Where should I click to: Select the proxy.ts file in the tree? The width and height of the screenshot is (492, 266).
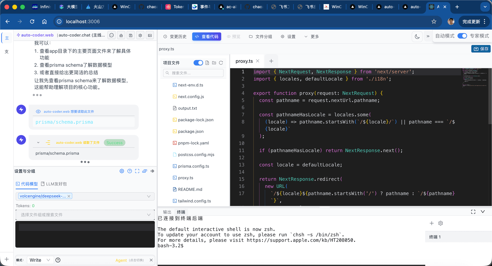click(186, 178)
